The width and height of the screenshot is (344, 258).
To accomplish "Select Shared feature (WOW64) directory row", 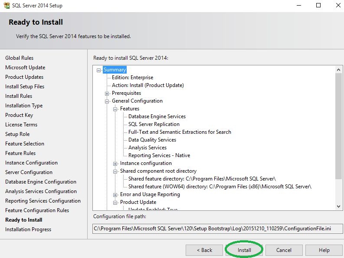I will 220,187.
